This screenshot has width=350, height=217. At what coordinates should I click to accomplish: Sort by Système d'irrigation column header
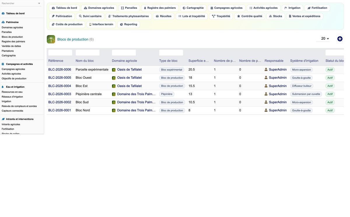[x=304, y=61]
